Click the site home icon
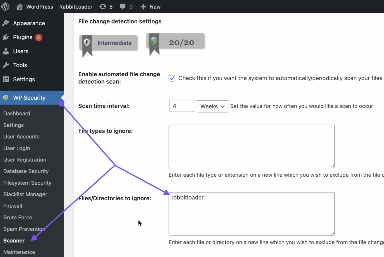 pyautogui.click(x=19, y=6)
